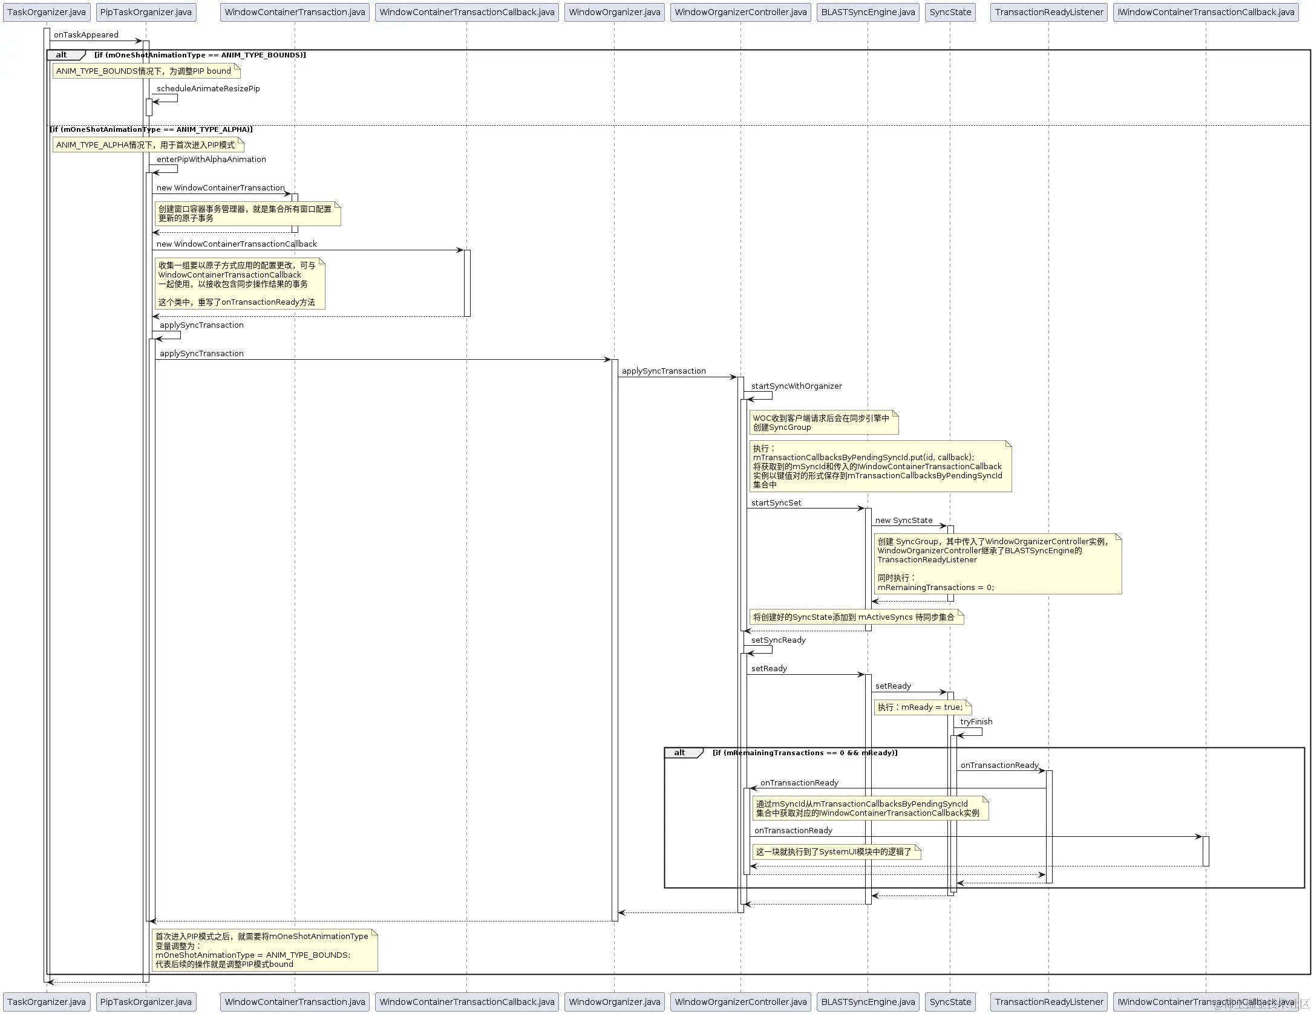Click the startSyncWithOrganizer message label

(796, 386)
